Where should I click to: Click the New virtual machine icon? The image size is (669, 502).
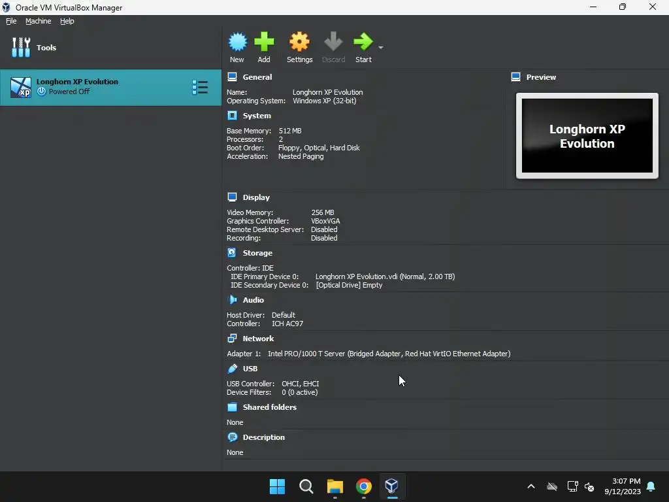237,42
